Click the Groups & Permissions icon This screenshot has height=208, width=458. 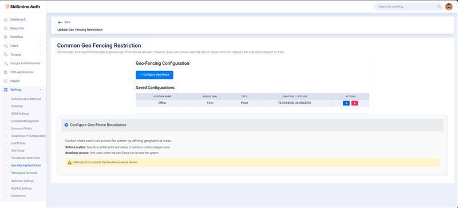[x=6, y=64]
